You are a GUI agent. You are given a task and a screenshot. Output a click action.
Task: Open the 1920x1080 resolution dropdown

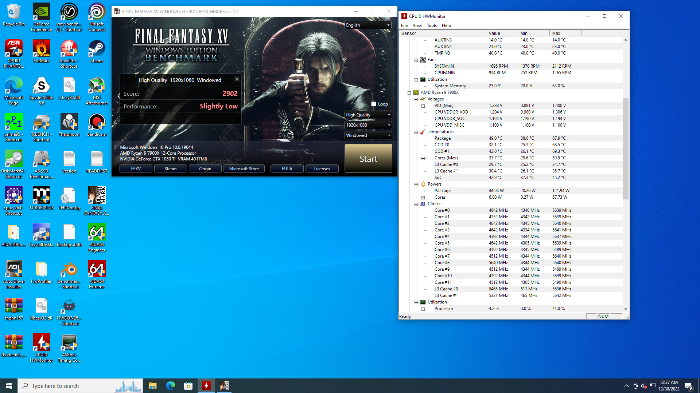click(368, 125)
